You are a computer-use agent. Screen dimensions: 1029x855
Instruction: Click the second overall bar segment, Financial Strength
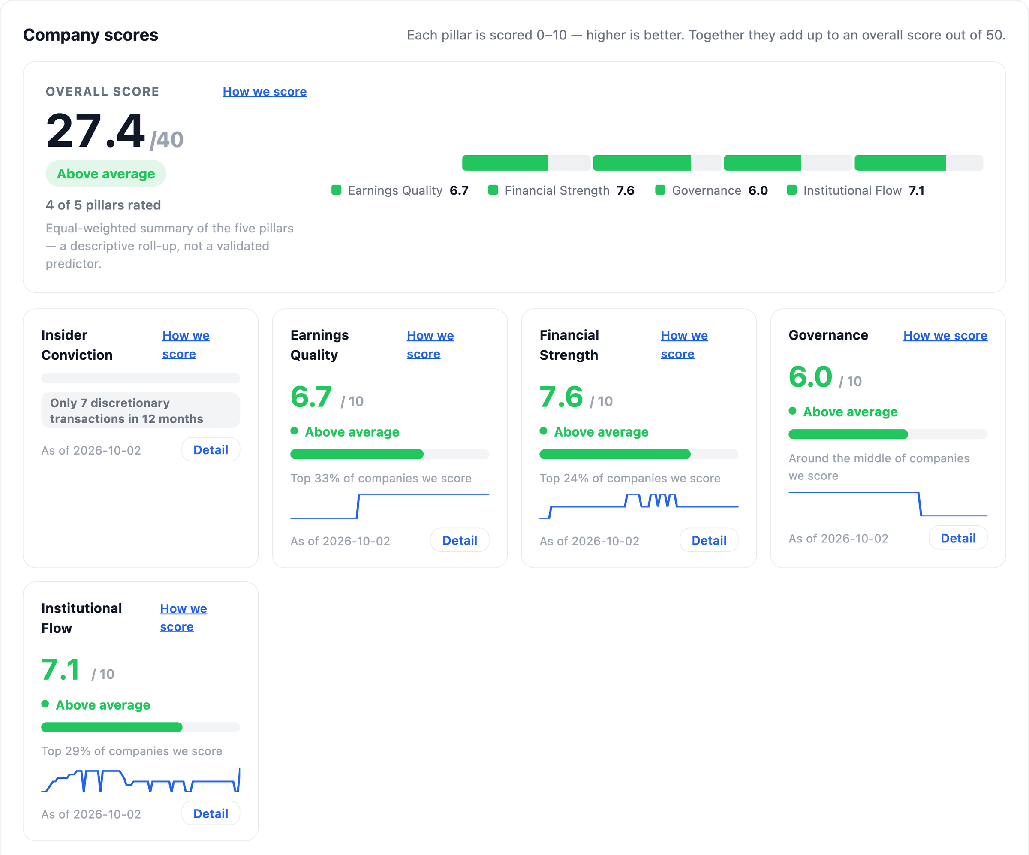pos(657,163)
